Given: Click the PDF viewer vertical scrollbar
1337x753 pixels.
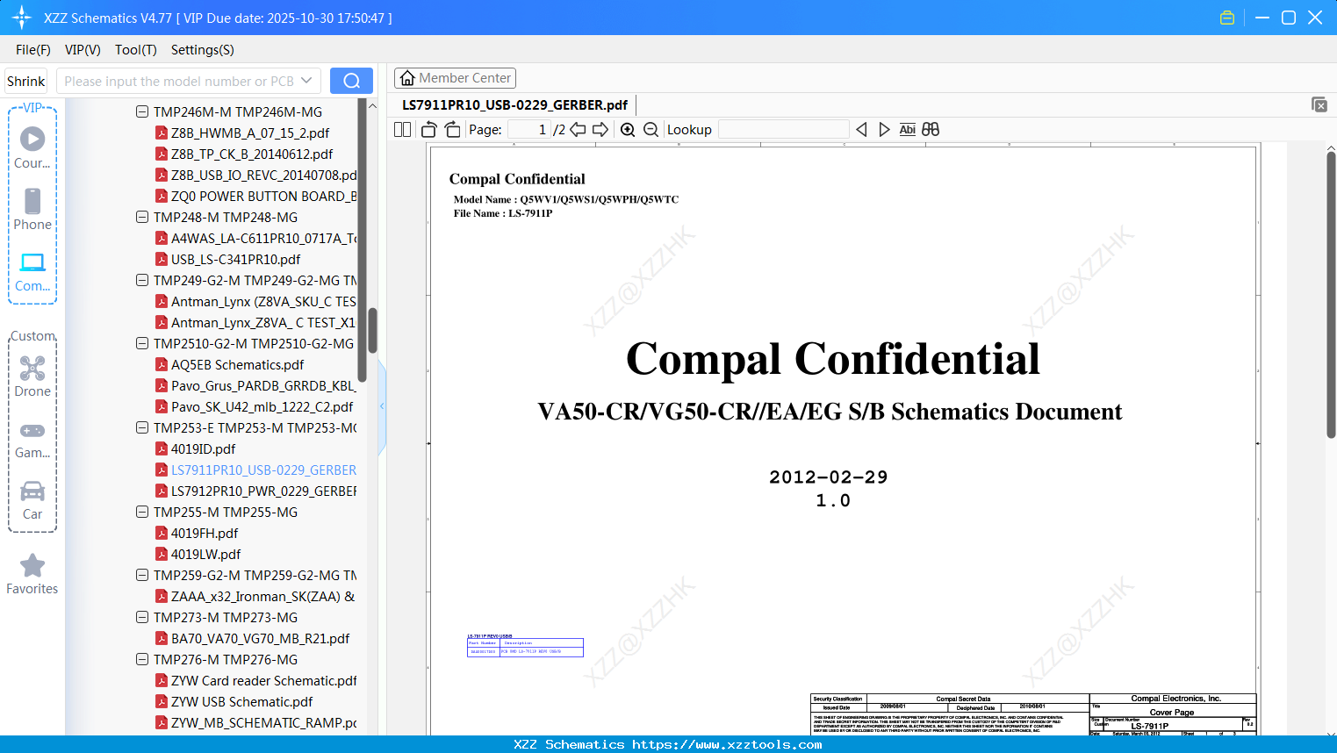Looking at the screenshot, I should [1331, 294].
